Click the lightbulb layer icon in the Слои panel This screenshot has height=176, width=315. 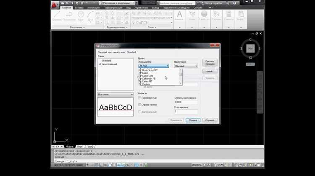[x=133, y=23]
